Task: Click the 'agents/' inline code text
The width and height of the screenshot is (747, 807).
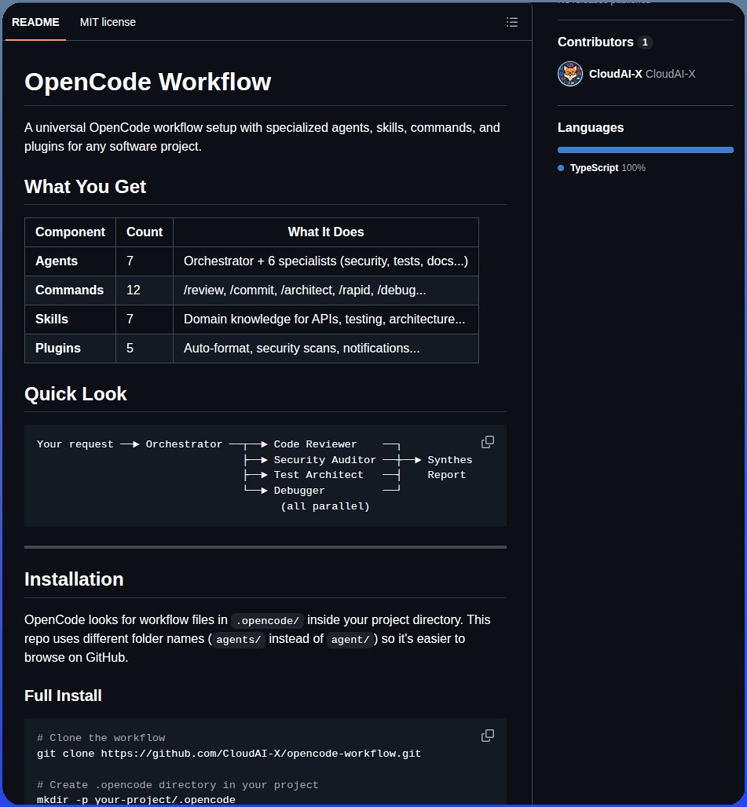Action: [238, 640]
